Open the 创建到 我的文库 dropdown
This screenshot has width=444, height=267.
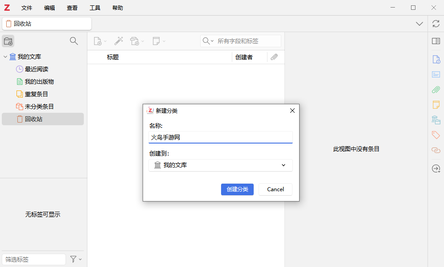pyautogui.click(x=220, y=165)
